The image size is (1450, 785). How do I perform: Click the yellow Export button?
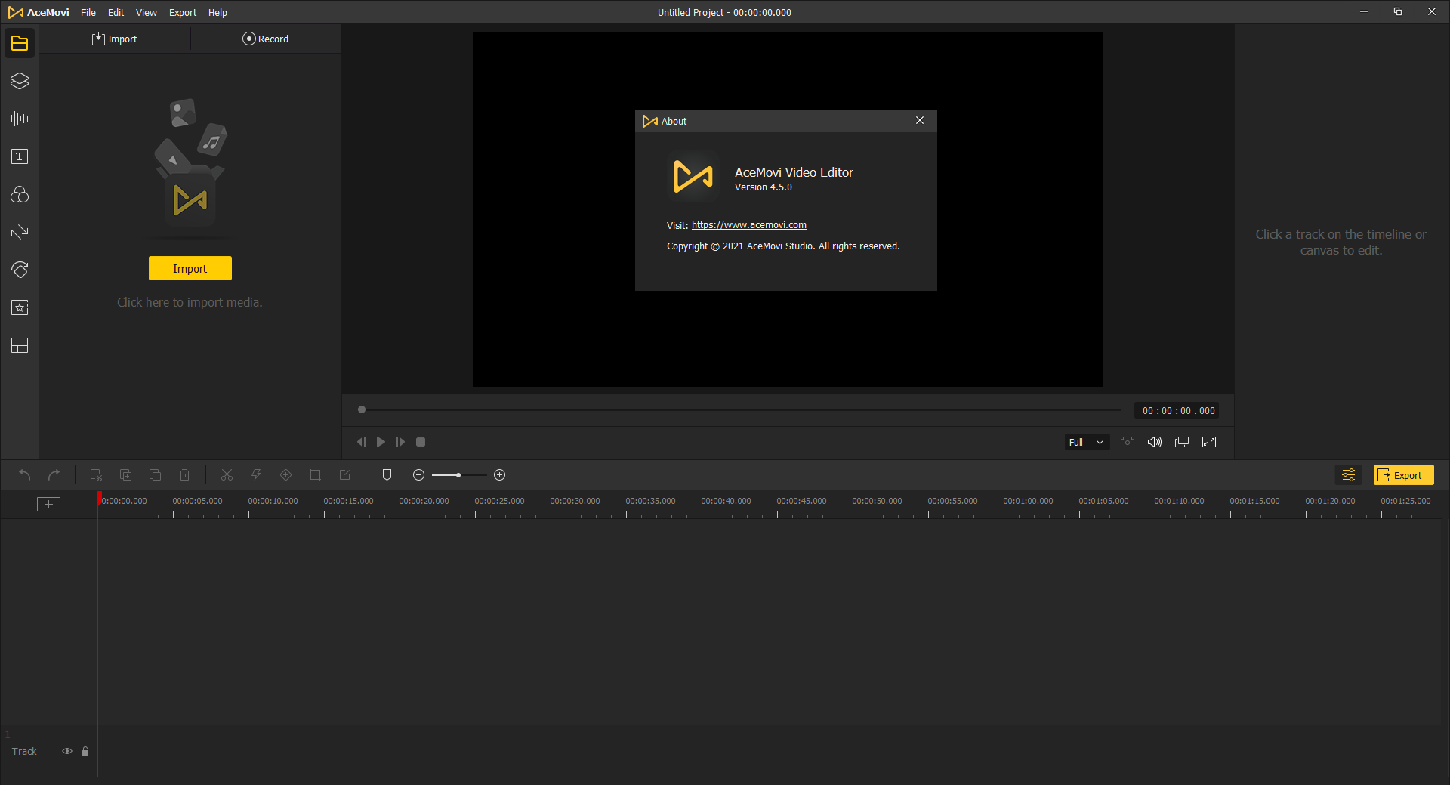[1403, 474]
